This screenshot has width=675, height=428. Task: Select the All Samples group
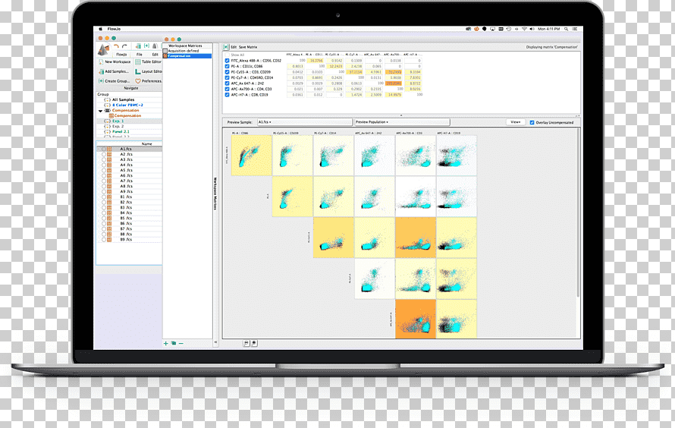pyautogui.click(x=123, y=99)
